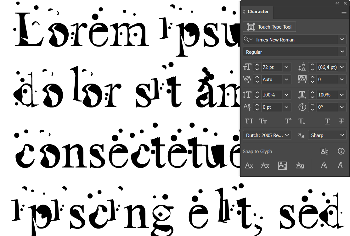
Task: Enable baseline snapping under Snap to Glyph
Action: point(249,166)
